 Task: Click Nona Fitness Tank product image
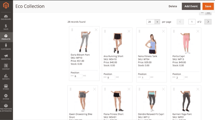click(152, 43)
